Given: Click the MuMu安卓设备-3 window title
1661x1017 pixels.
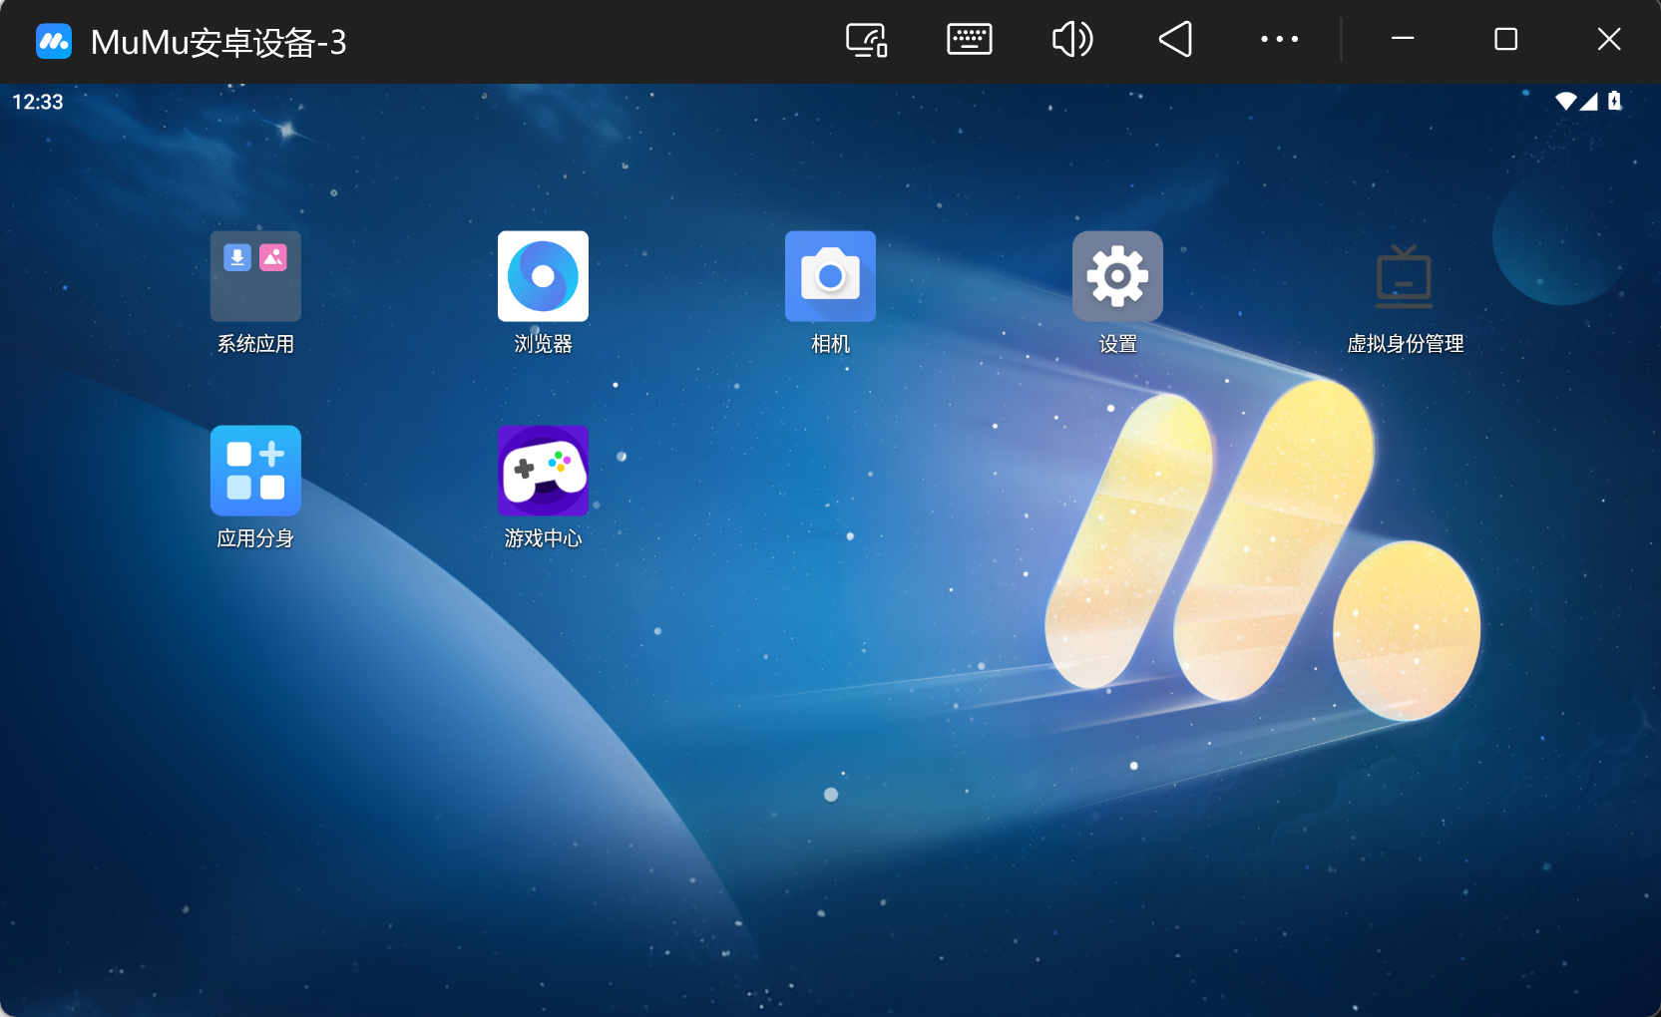Looking at the screenshot, I should [218, 42].
